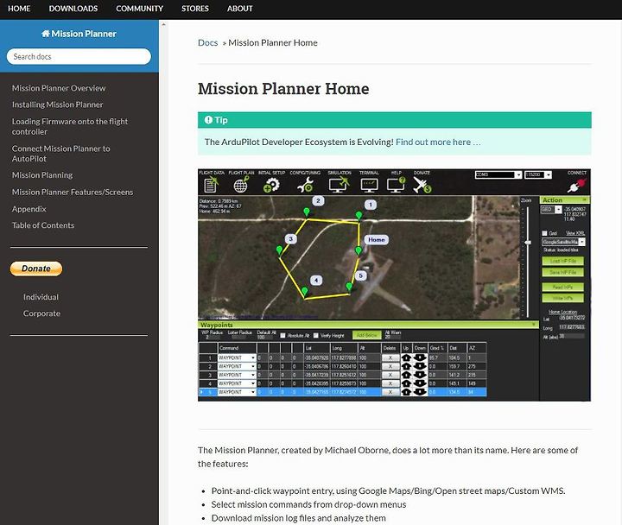Click the Load WP File button
This screenshot has height=525, width=622.
pyautogui.click(x=563, y=261)
